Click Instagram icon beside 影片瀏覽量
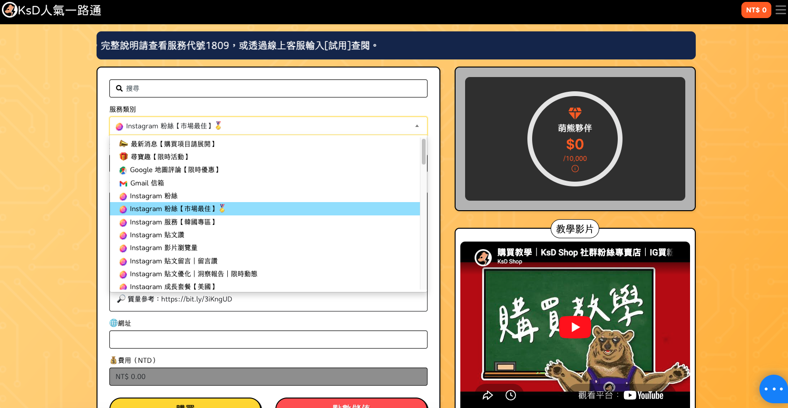 tap(123, 248)
